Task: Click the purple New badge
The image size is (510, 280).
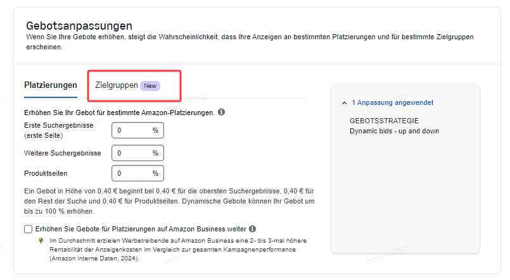Action: tap(150, 86)
